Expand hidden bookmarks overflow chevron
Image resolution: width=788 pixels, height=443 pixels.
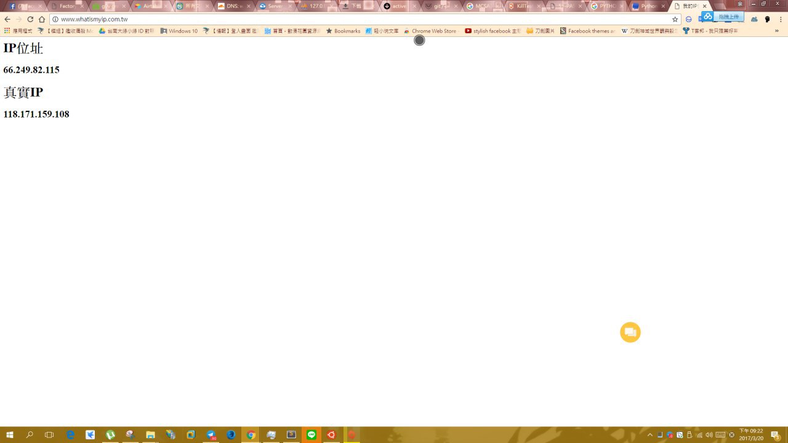point(777,31)
